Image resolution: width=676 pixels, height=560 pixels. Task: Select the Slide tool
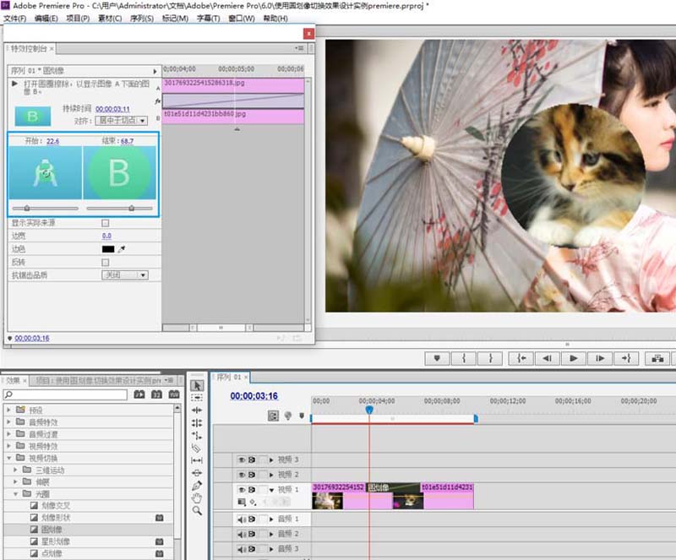click(197, 473)
